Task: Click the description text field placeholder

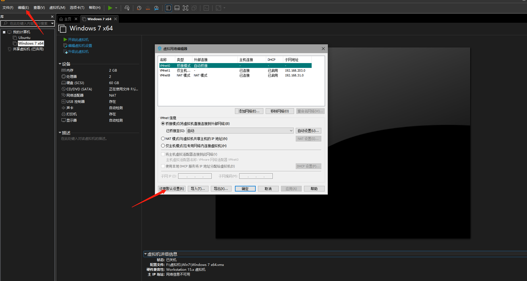Action: point(84,139)
